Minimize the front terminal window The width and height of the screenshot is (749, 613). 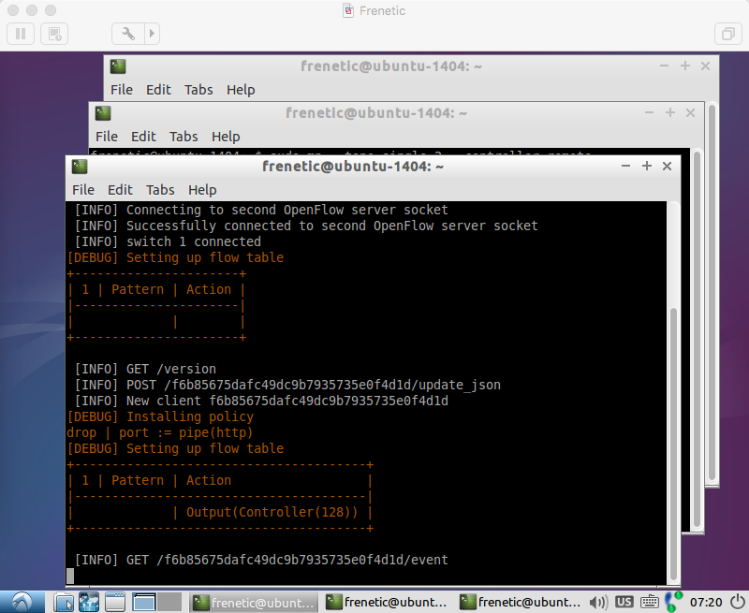pyautogui.click(x=625, y=166)
